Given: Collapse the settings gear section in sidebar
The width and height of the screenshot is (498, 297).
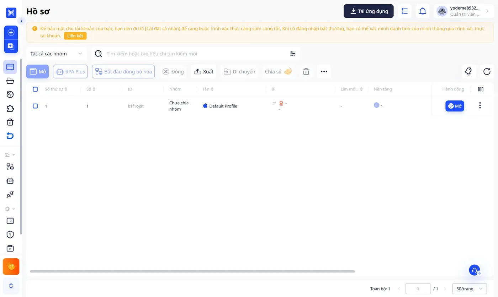Looking at the screenshot, I should 10,209.
